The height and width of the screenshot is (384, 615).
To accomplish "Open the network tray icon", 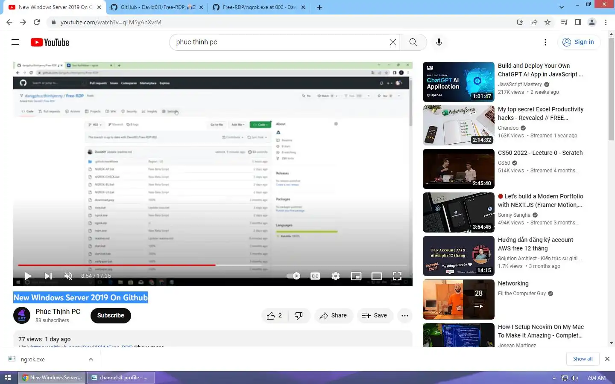I will pos(565,378).
